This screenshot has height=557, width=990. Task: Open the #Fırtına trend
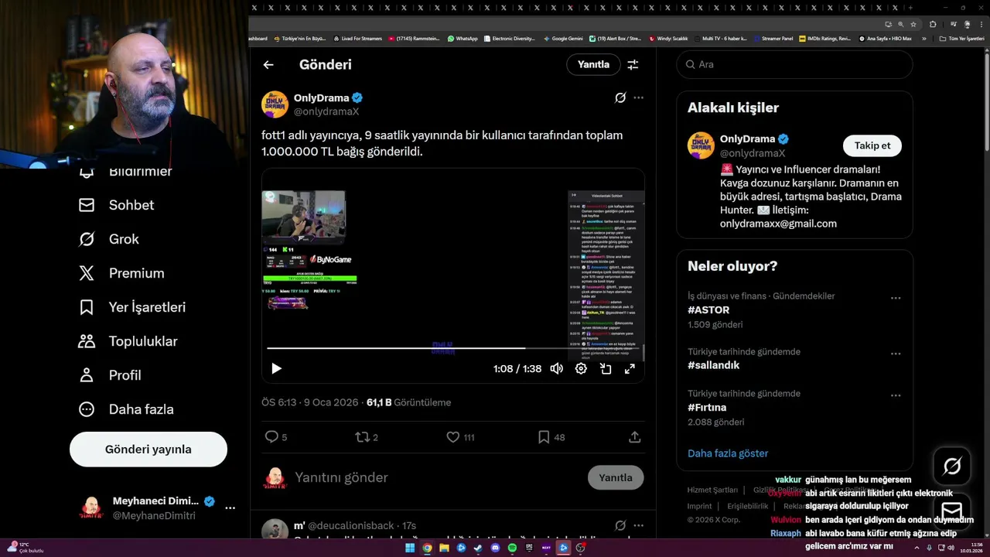[707, 407]
